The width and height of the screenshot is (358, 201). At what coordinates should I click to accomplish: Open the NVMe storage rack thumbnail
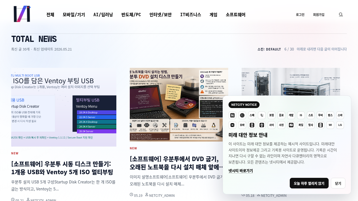[291, 82]
